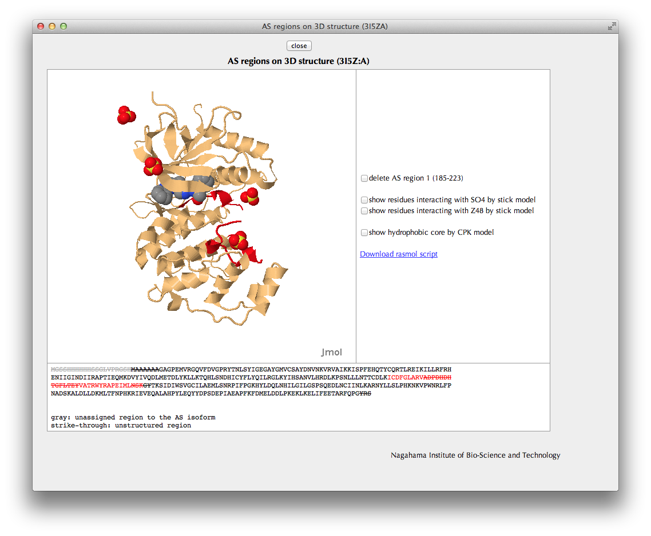The image size is (651, 536).
Task: Select the sulfate ion beside the lower red loop
Action: tap(238, 241)
